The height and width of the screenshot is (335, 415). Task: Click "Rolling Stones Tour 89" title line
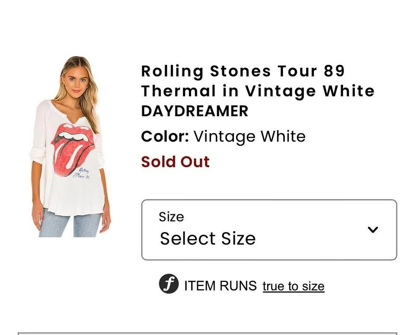[243, 71]
